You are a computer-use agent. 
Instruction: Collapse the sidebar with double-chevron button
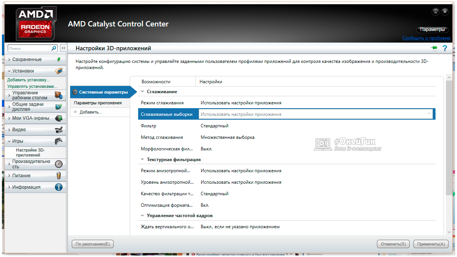[x=63, y=48]
